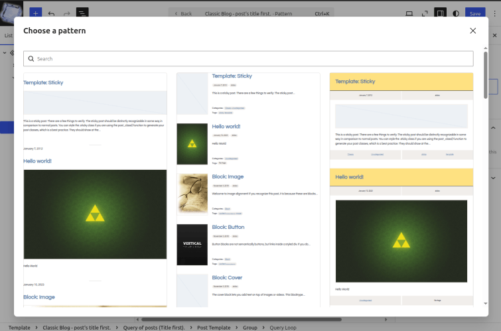Open the Ctrl+K command palette shortcut
This screenshot has width=501, height=331.
[x=322, y=14]
